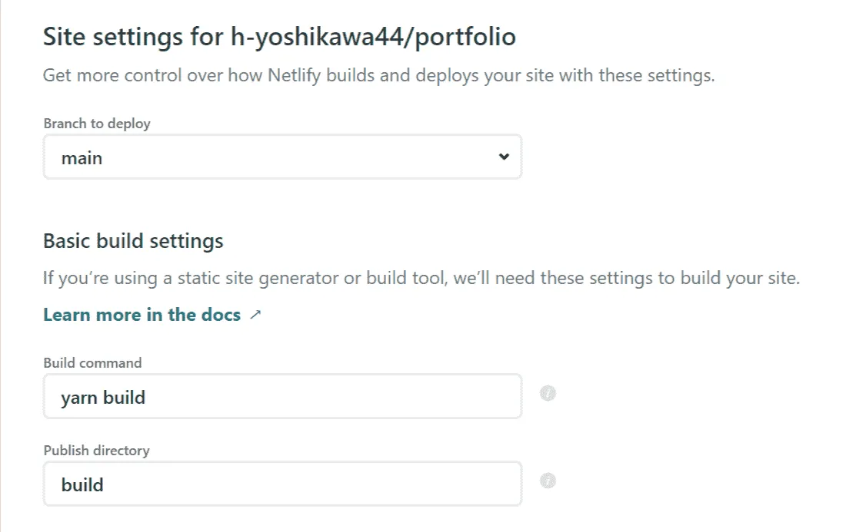
Task: Open the Branch to deploy dropdown
Action: [282, 157]
